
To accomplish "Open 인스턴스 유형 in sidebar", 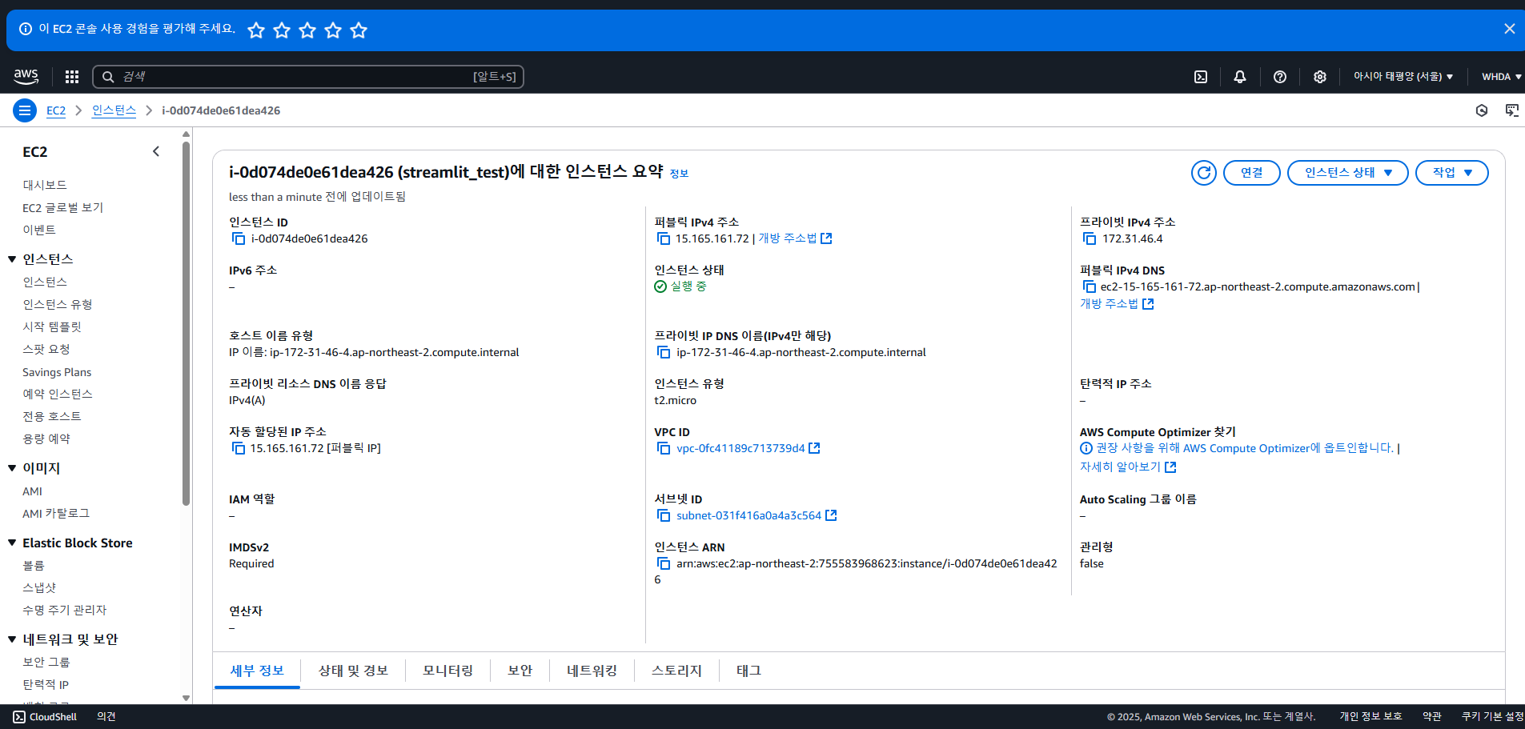I will pos(58,304).
